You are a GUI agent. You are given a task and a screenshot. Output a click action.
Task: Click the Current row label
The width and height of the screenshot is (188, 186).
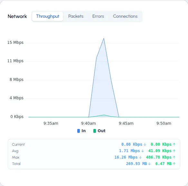[x=18, y=144]
